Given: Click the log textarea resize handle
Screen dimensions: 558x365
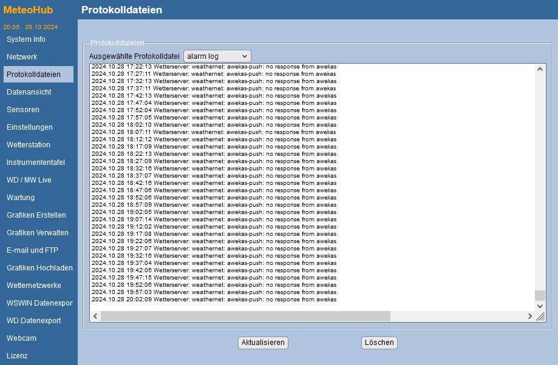Looking at the screenshot, I should (x=540, y=316).
